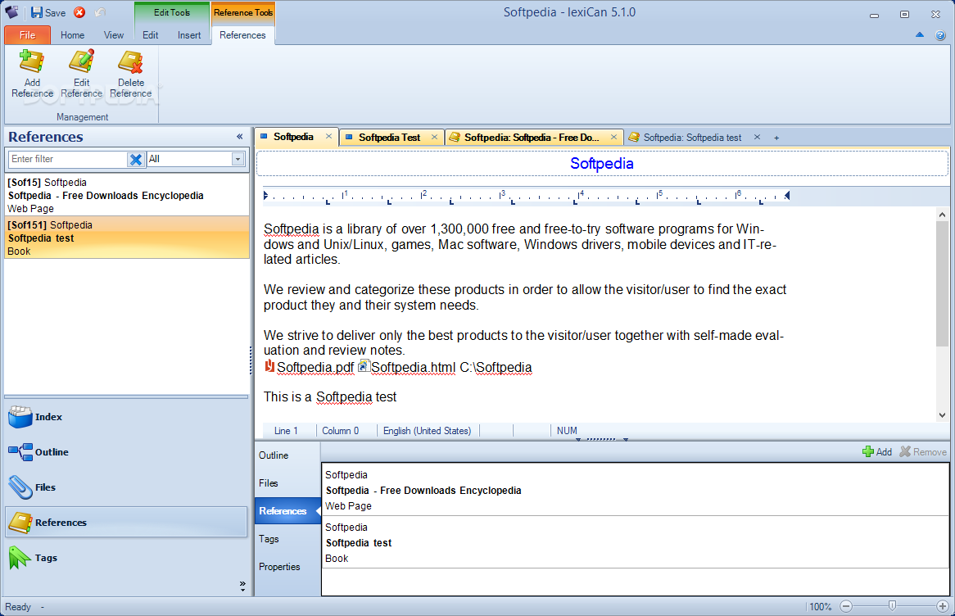The width and height of the screenshot is (955, 616).
Task: Open the All reference type dropdown
Action: [238, 159]
